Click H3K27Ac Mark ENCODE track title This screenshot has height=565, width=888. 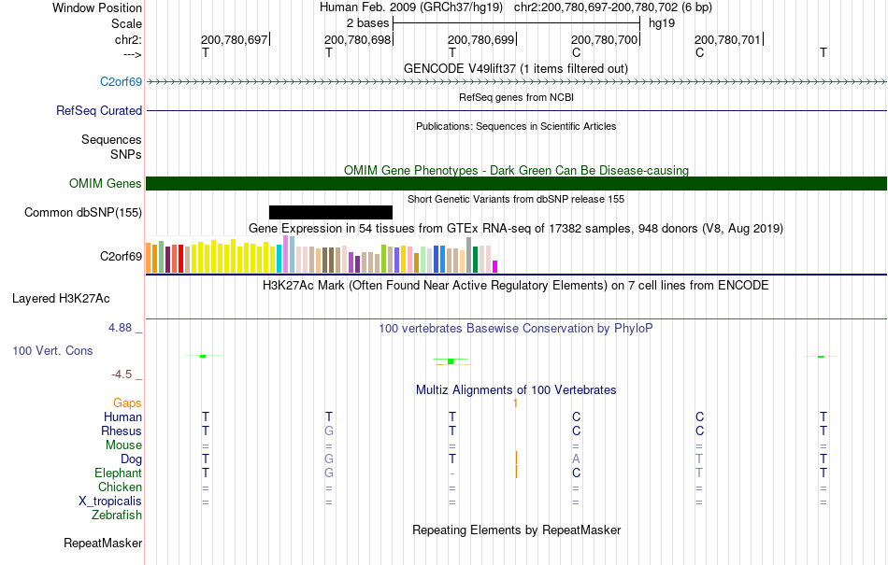(515, 285)
